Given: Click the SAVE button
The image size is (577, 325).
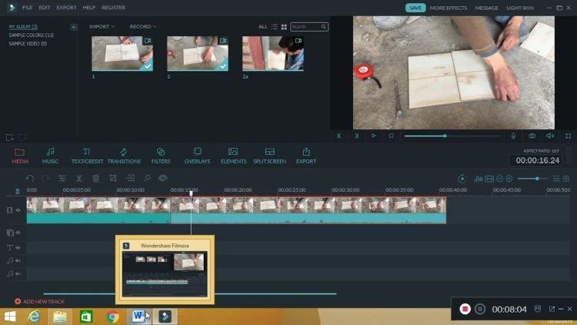Looking at the screenshot, I should point(415,8).
